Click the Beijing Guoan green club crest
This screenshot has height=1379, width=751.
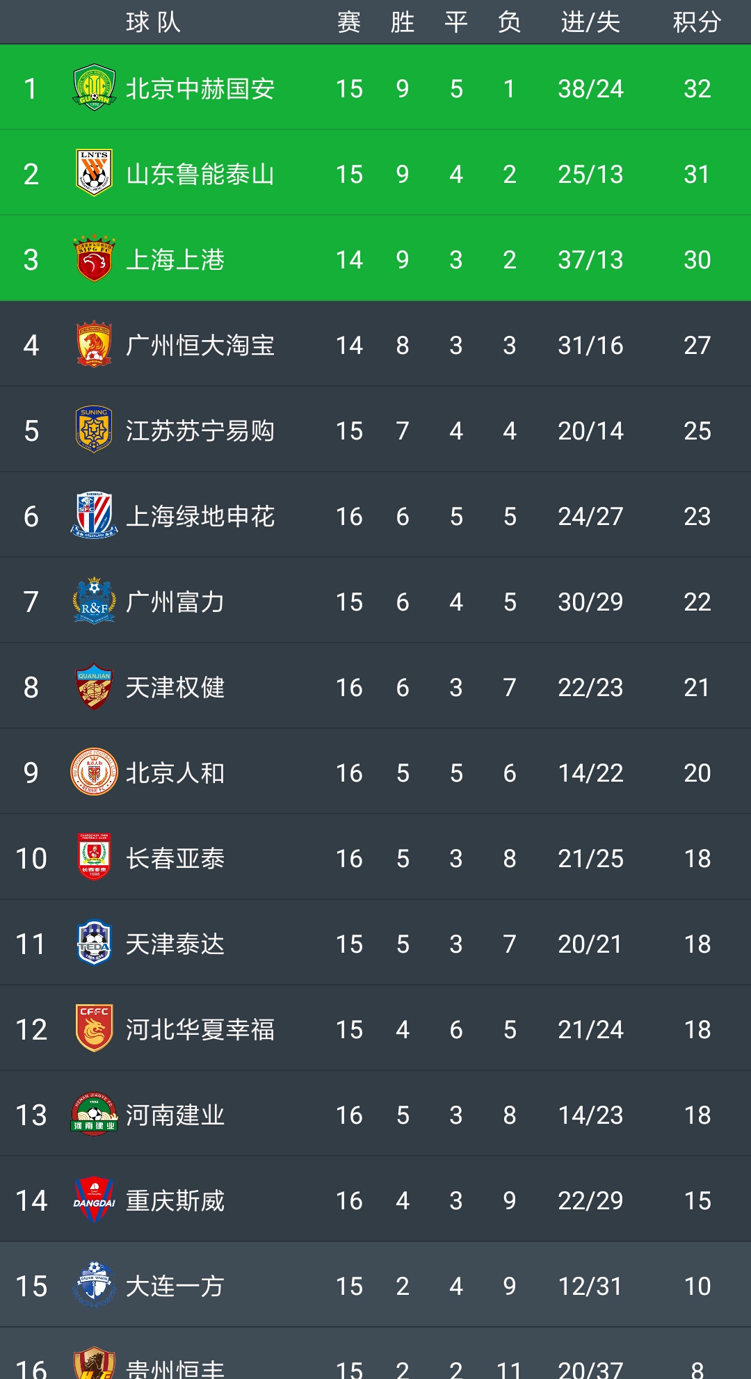tap(94, 88)
